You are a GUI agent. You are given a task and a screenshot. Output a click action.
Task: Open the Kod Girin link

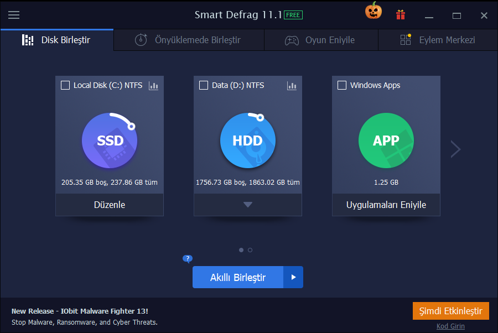pos(450,326)
